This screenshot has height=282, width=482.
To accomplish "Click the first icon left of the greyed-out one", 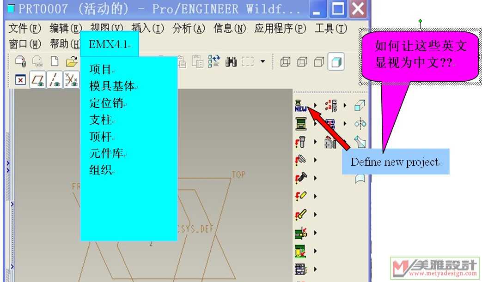I will tap(21, 61).
